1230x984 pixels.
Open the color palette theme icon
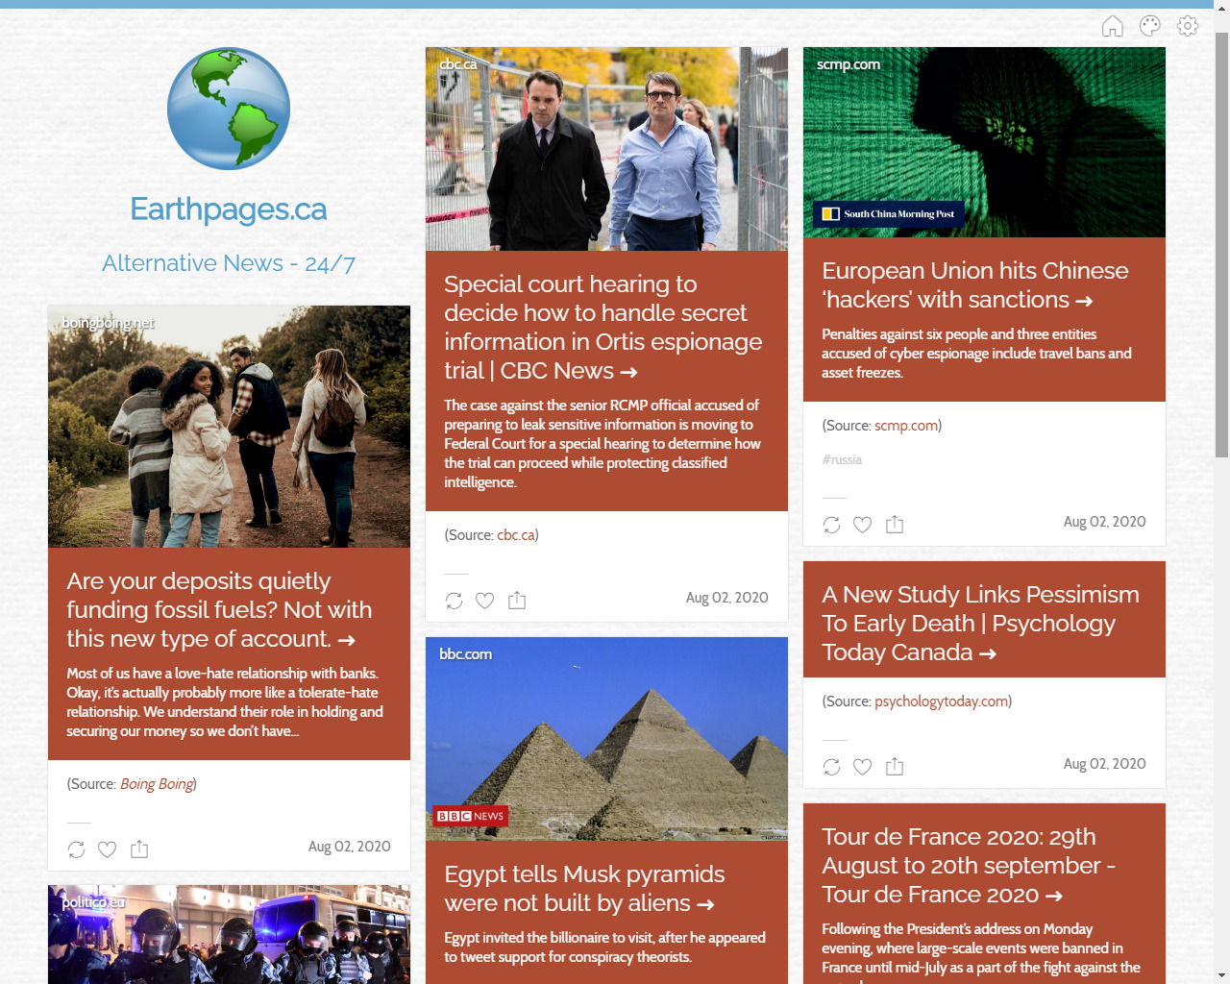click(1149, 26)
